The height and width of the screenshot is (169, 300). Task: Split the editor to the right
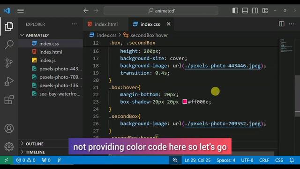[x=281, y=24]
